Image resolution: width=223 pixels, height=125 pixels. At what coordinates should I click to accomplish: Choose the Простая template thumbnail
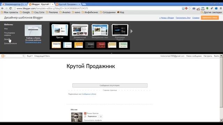[x=60, y=30]
